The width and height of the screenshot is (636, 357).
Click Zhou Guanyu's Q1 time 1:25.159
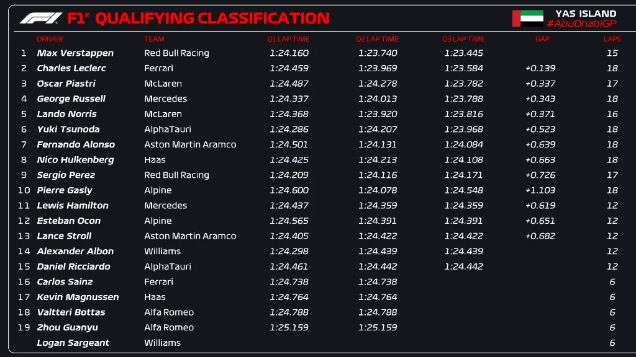(289, 327)
